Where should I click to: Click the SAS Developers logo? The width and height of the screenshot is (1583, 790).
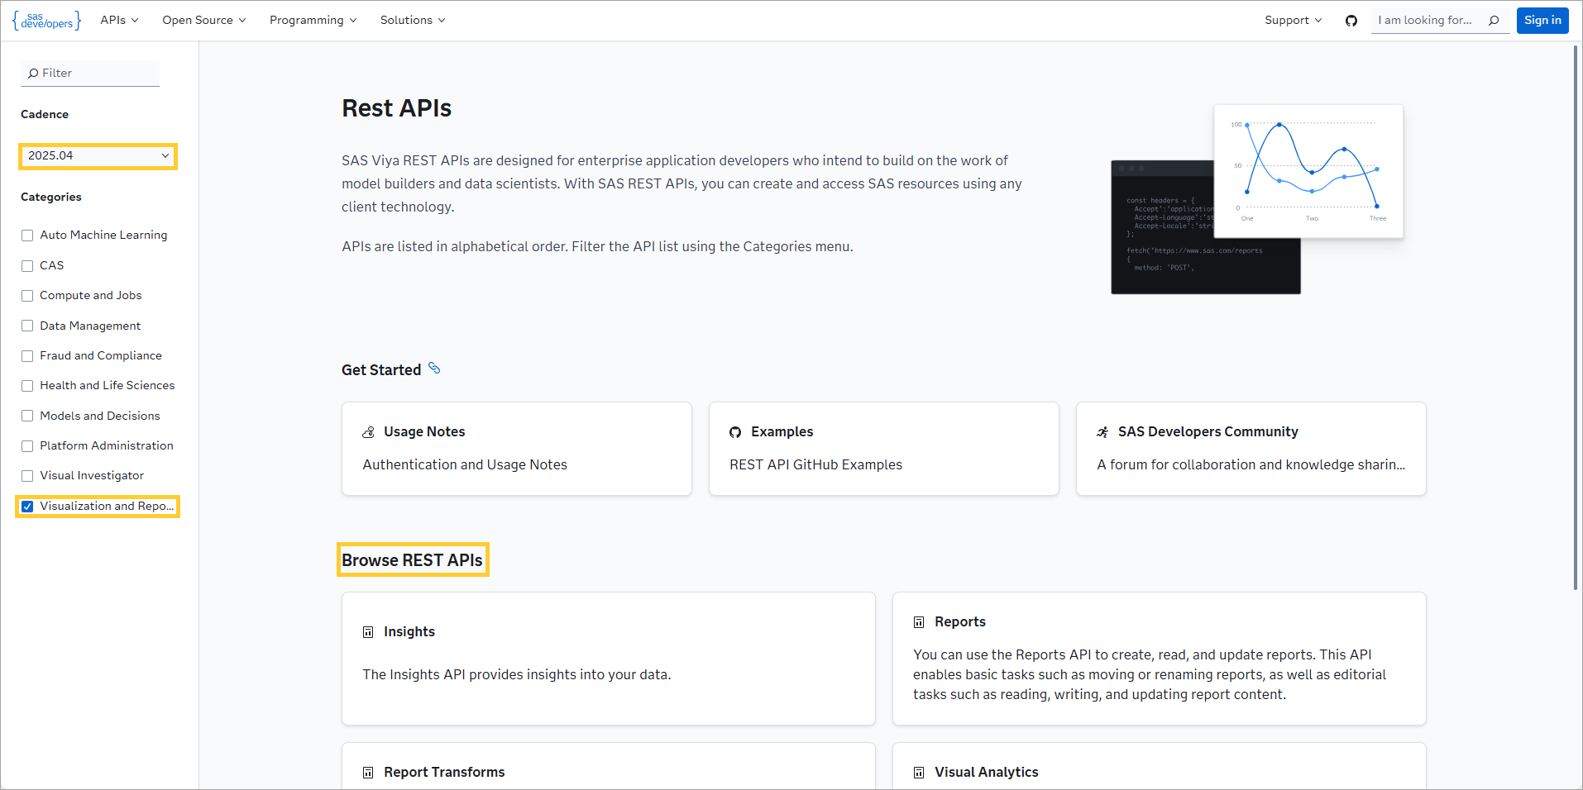46,20
